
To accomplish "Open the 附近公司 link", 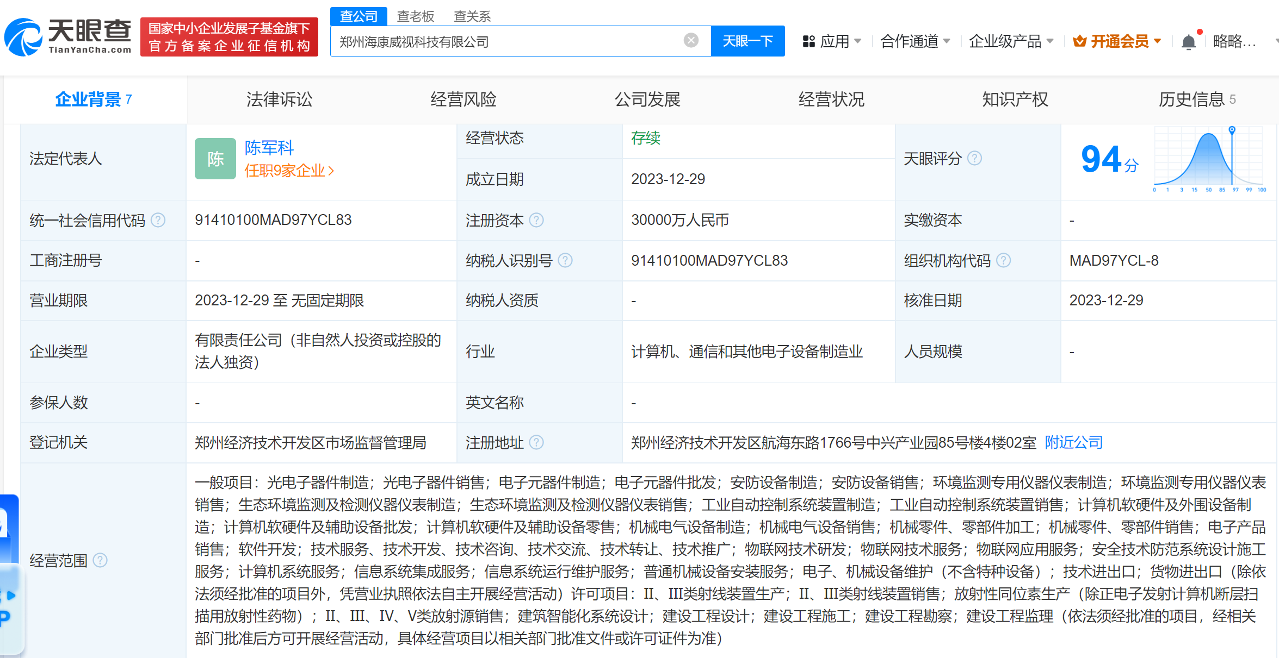I will 1073,442.
